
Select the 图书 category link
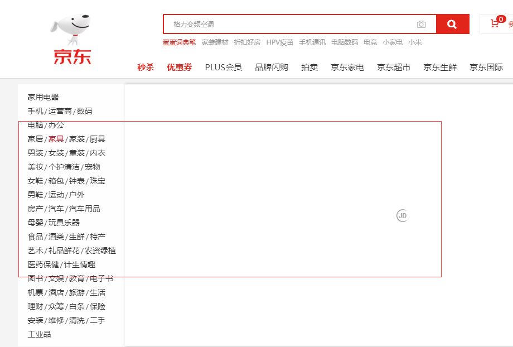coord(35,278)
